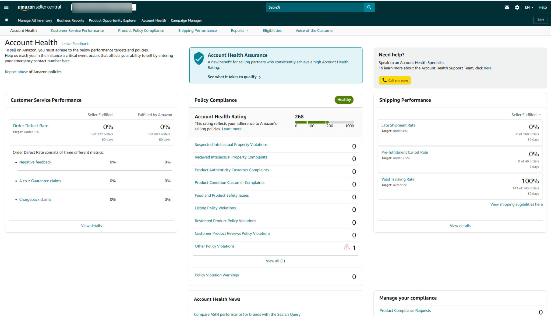
Task: Click the warning triangle beside Other Policy Violations
Action: [x=347, y=247]
